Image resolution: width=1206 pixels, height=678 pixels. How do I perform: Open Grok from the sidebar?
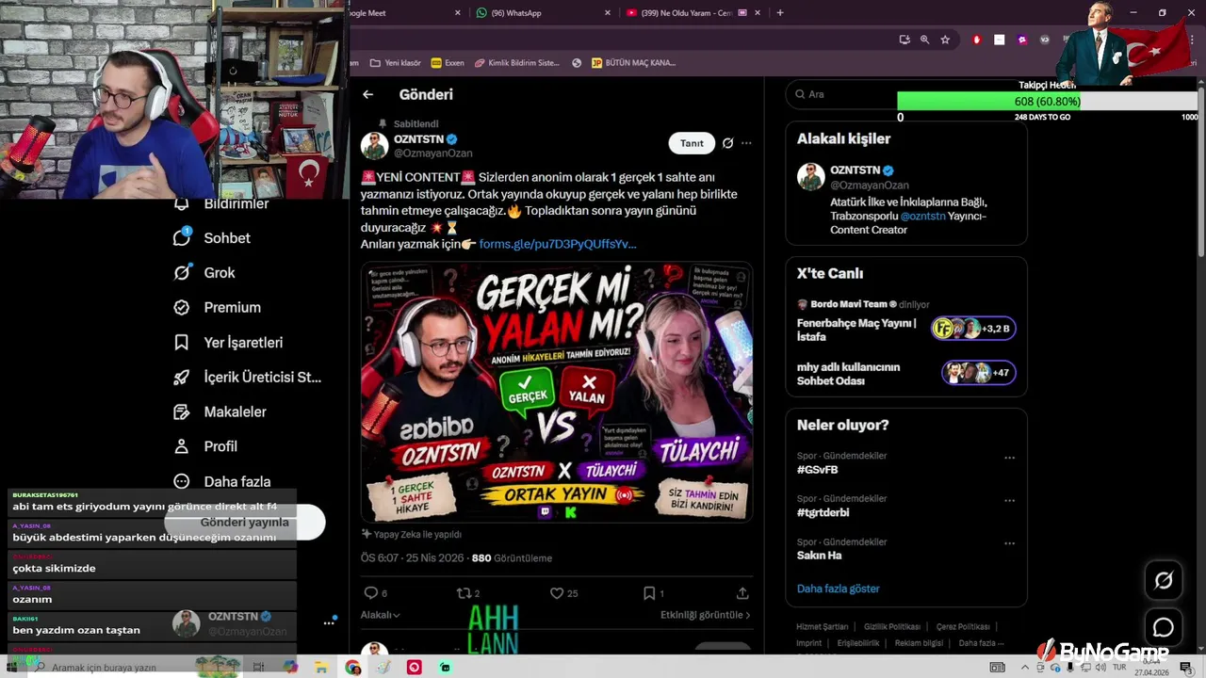pyautogui.click(x=204, y=272)
